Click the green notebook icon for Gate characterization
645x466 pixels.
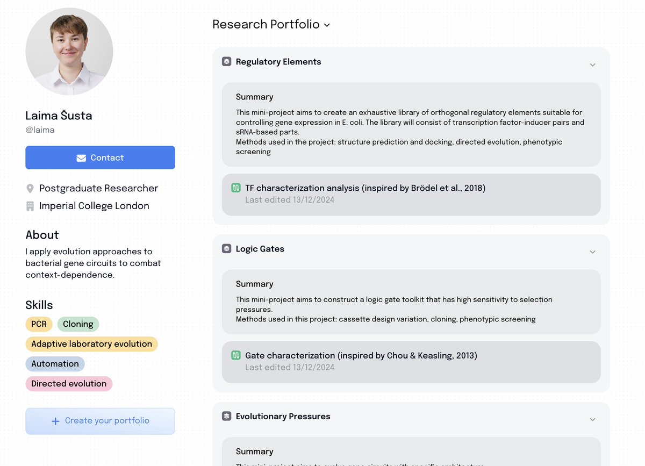tap(236, 355)
